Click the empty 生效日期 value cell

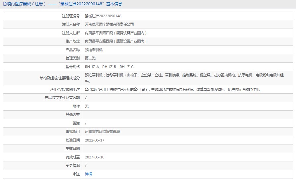point(187,149)
